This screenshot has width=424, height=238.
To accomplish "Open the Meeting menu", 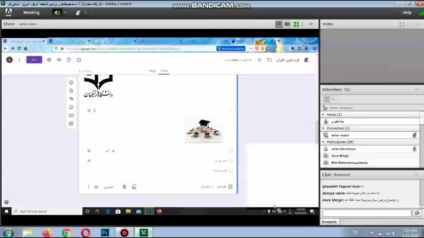I will click(31, 13).
